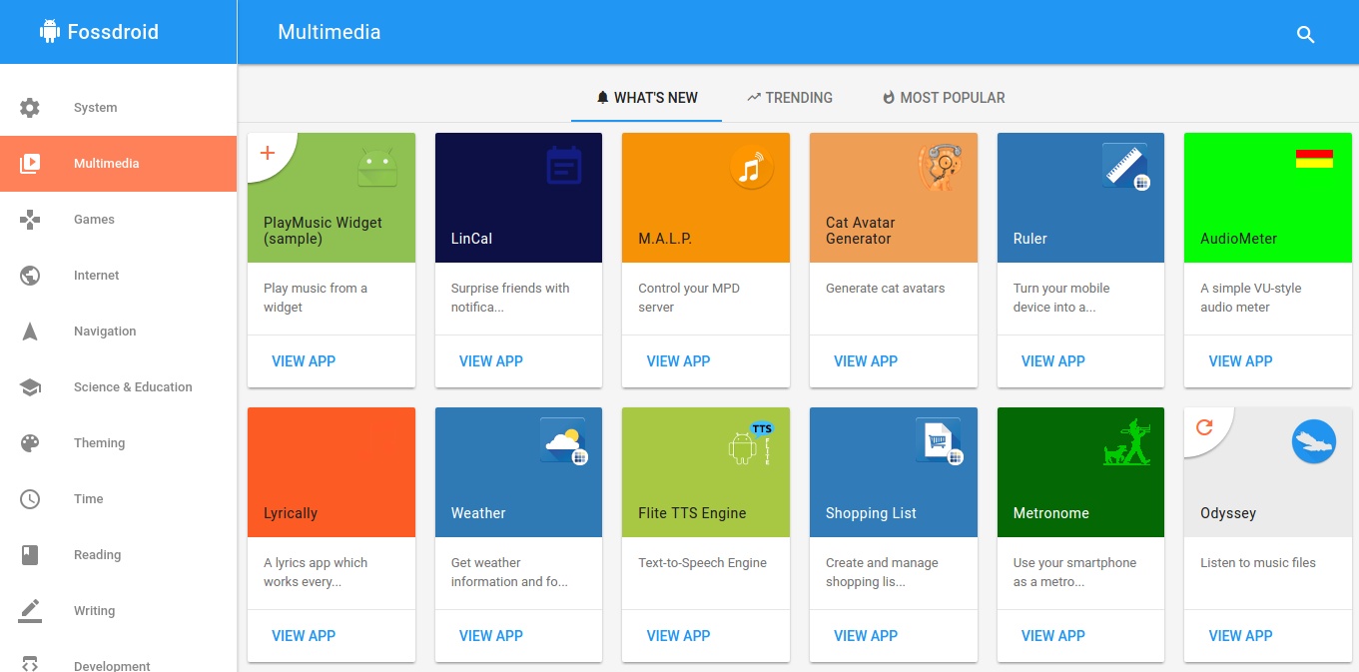Click the Multimedia page heading
The image size is (1359, 672).
330,32
